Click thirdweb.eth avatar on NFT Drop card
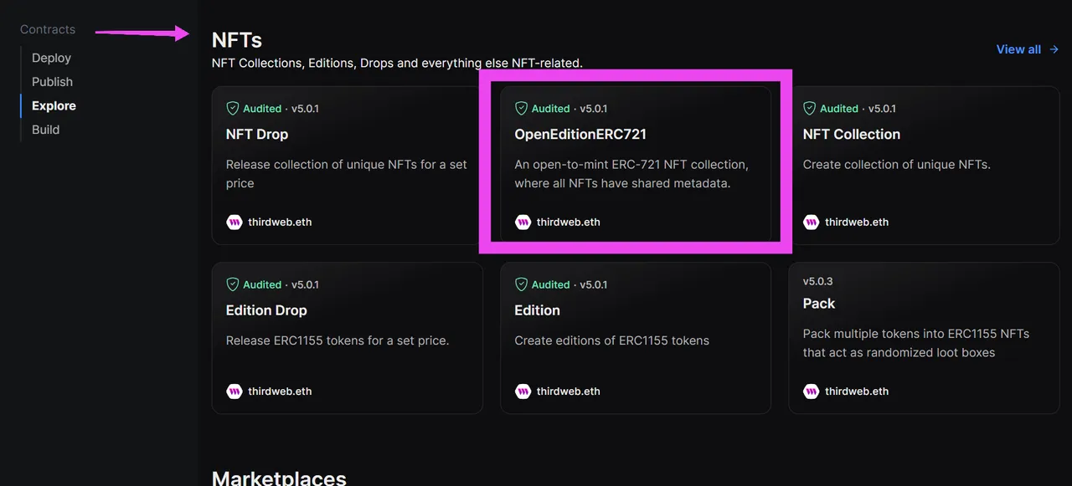 point(234,222)
